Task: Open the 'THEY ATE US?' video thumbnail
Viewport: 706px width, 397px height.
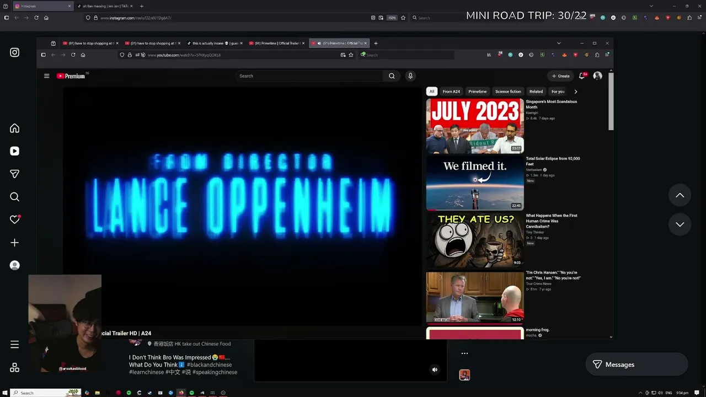Action: coord(475,240)
